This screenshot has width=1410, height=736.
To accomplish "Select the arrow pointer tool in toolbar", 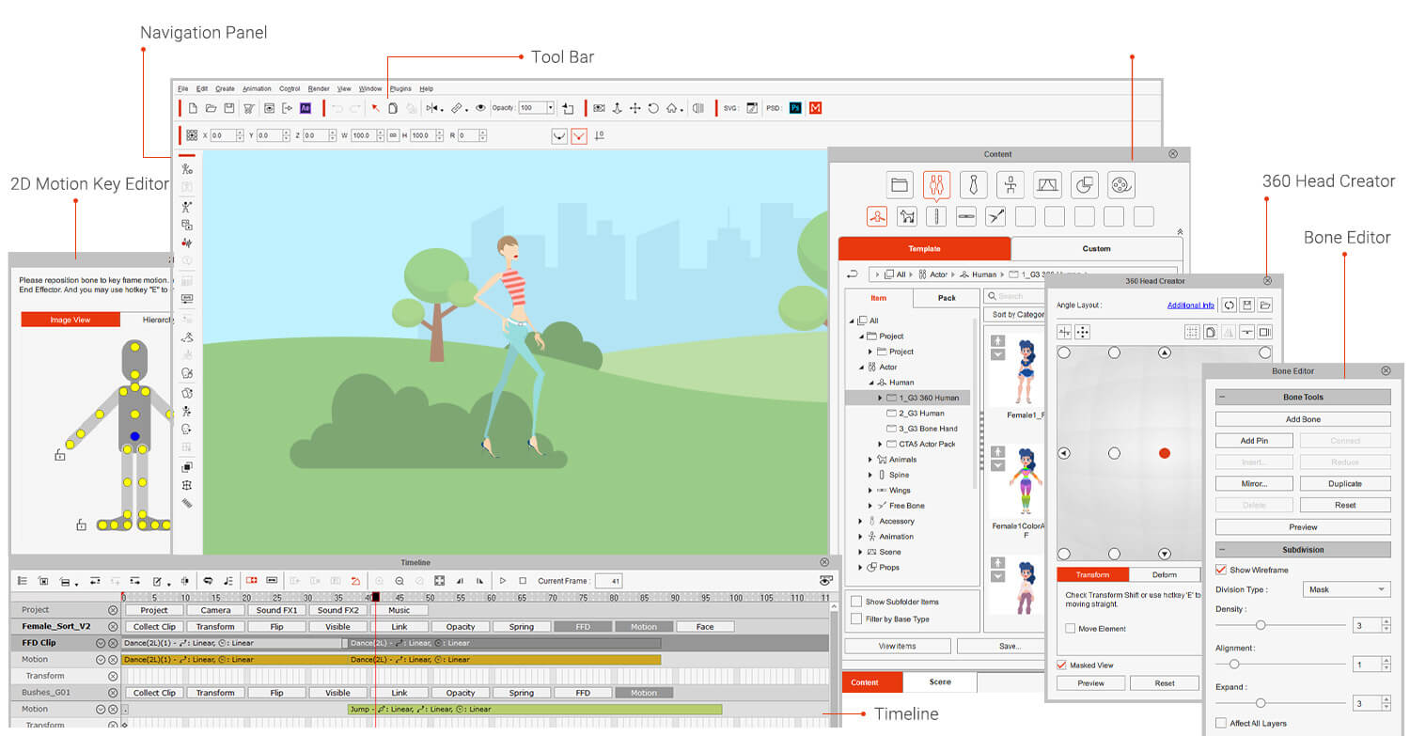I will click(x=375, y=108).
